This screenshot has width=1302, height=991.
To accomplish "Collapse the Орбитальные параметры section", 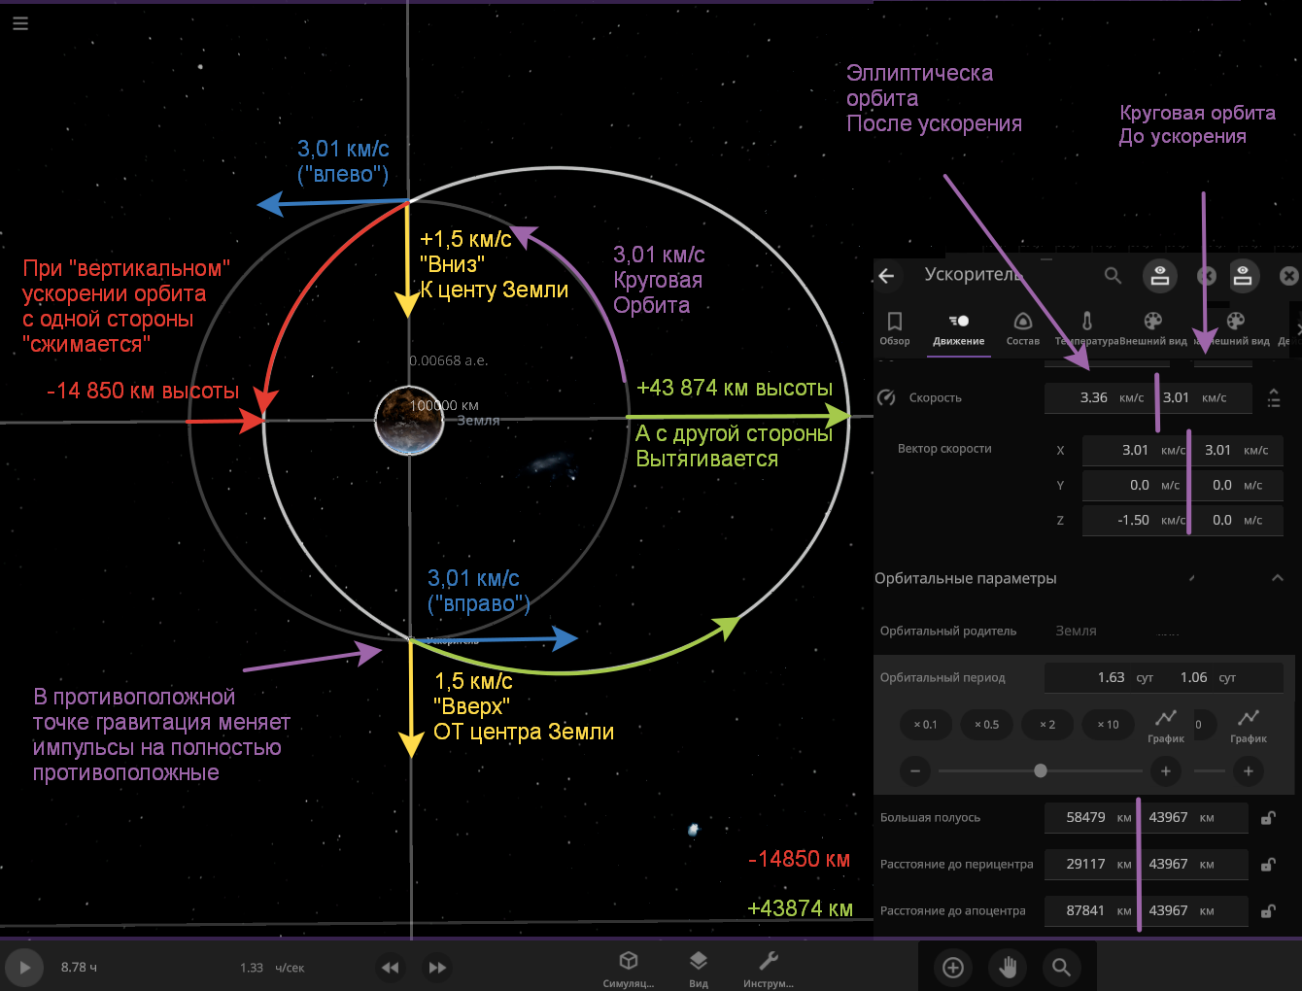I will pos(1278,578).
